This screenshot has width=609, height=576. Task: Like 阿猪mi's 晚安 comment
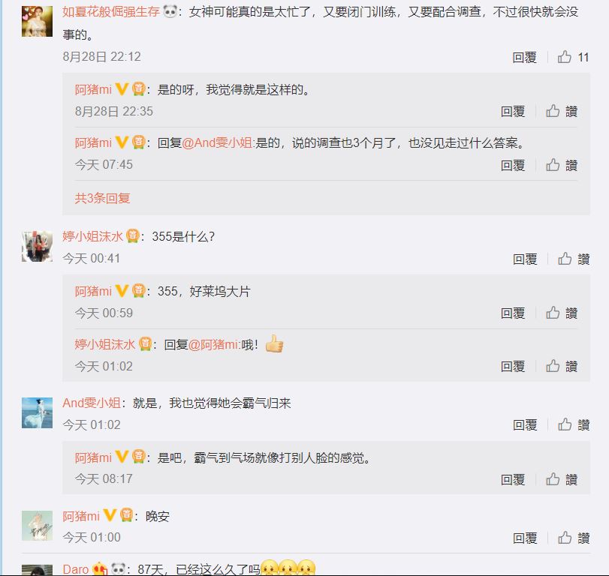tap(574, 538)
